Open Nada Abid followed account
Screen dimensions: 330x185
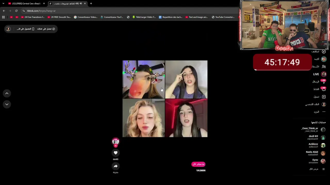[x=316, y=153]
